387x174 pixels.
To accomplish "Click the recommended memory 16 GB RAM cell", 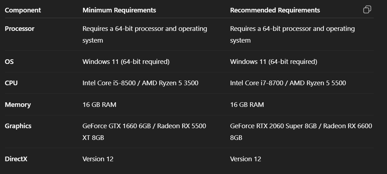I will 247,105.
